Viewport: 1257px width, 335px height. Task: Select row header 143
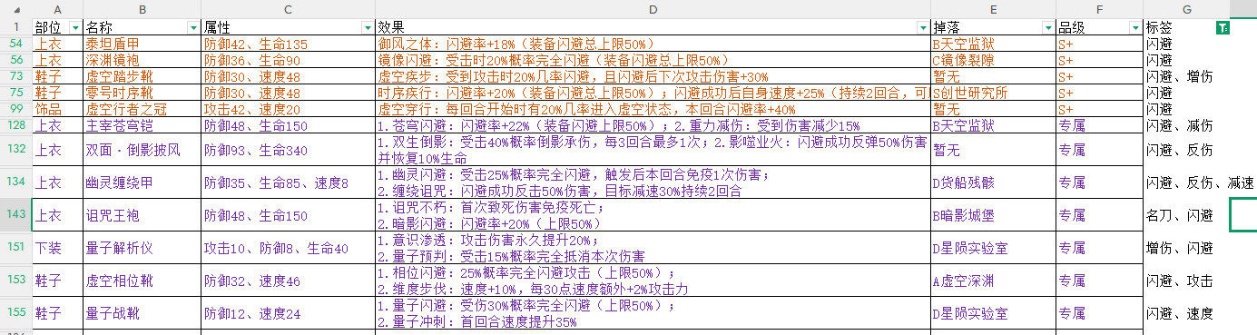16,215
